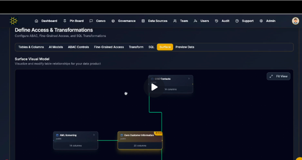Click the Governance icon in navbar
The image size is (302, 160).
click(113, 21)
